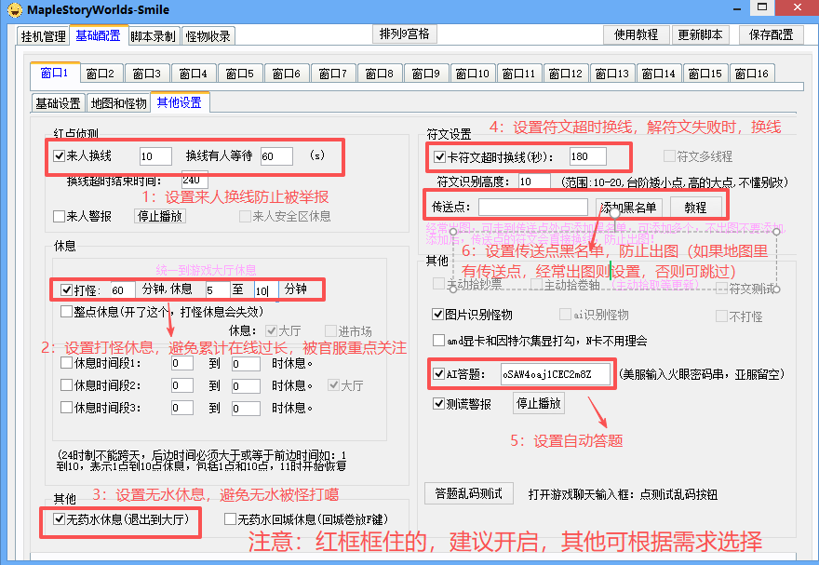Disable the 卡符文超时换线 checkbox

pos(439,156)
